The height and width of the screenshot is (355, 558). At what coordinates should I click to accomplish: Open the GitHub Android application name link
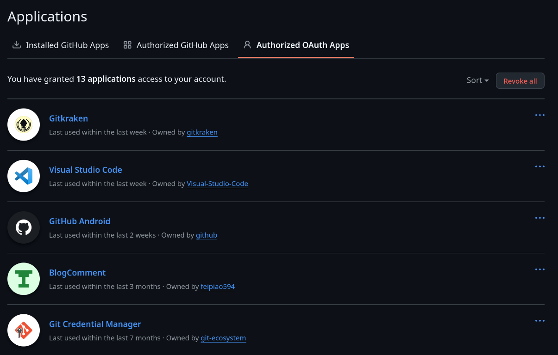(x=80, y=221)
